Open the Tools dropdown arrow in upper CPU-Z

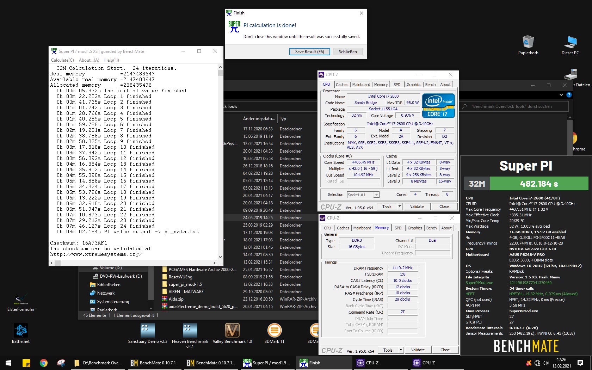click(x=400, y=206)
